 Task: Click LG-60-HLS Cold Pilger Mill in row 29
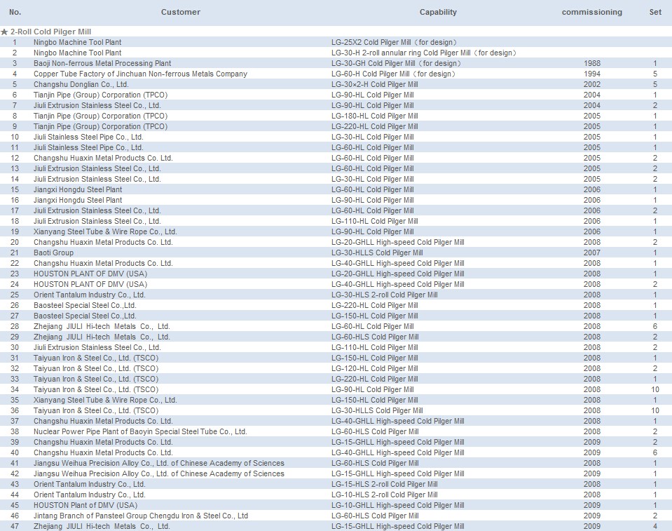(375, 337)
